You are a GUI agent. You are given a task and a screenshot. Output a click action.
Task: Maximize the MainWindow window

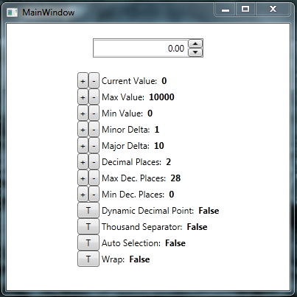tap(245, 10)
